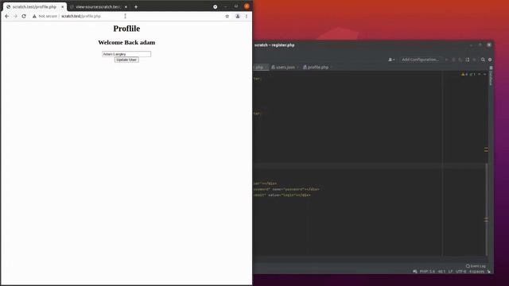Close the profile.php editor tab
The height and width of the screenshot is (286, 509).
[x=331, y=67]
